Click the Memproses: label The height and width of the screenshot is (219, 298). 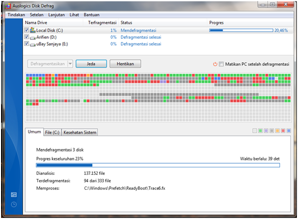pos(48,188)
